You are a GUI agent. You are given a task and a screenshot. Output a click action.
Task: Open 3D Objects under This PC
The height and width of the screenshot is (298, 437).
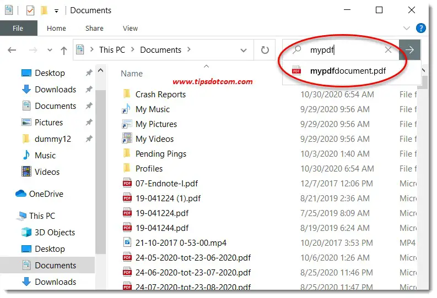[x=55, y=233]
